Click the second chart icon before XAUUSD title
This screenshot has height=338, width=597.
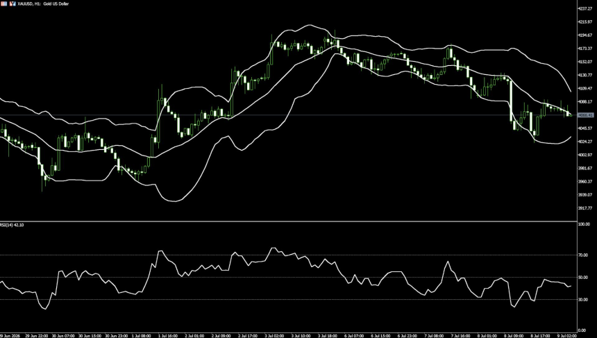[12, 3]
